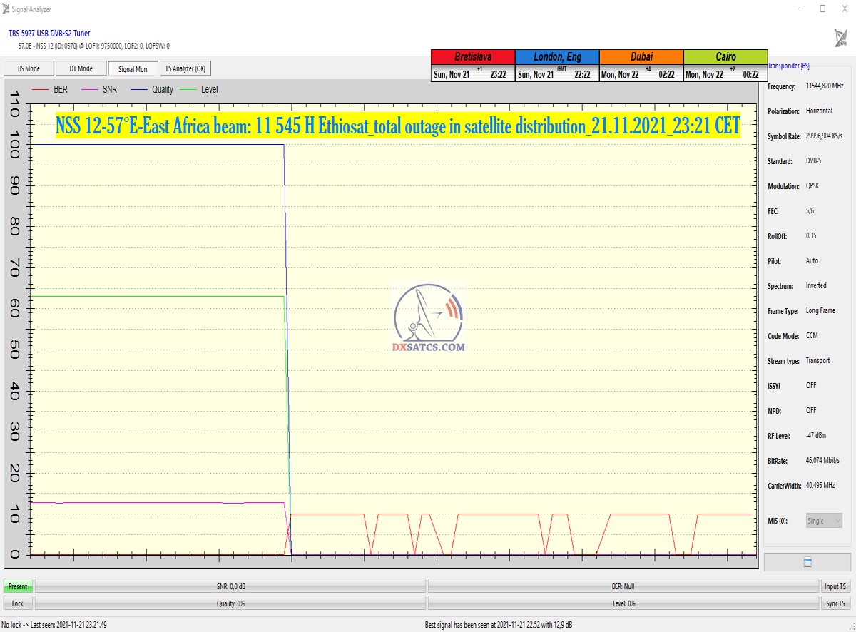Click the Sync TS button
This screenshot has width=856, height=632.
click(x=835, y=603)
